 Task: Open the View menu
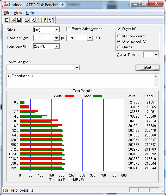click(x=18, y=13)
